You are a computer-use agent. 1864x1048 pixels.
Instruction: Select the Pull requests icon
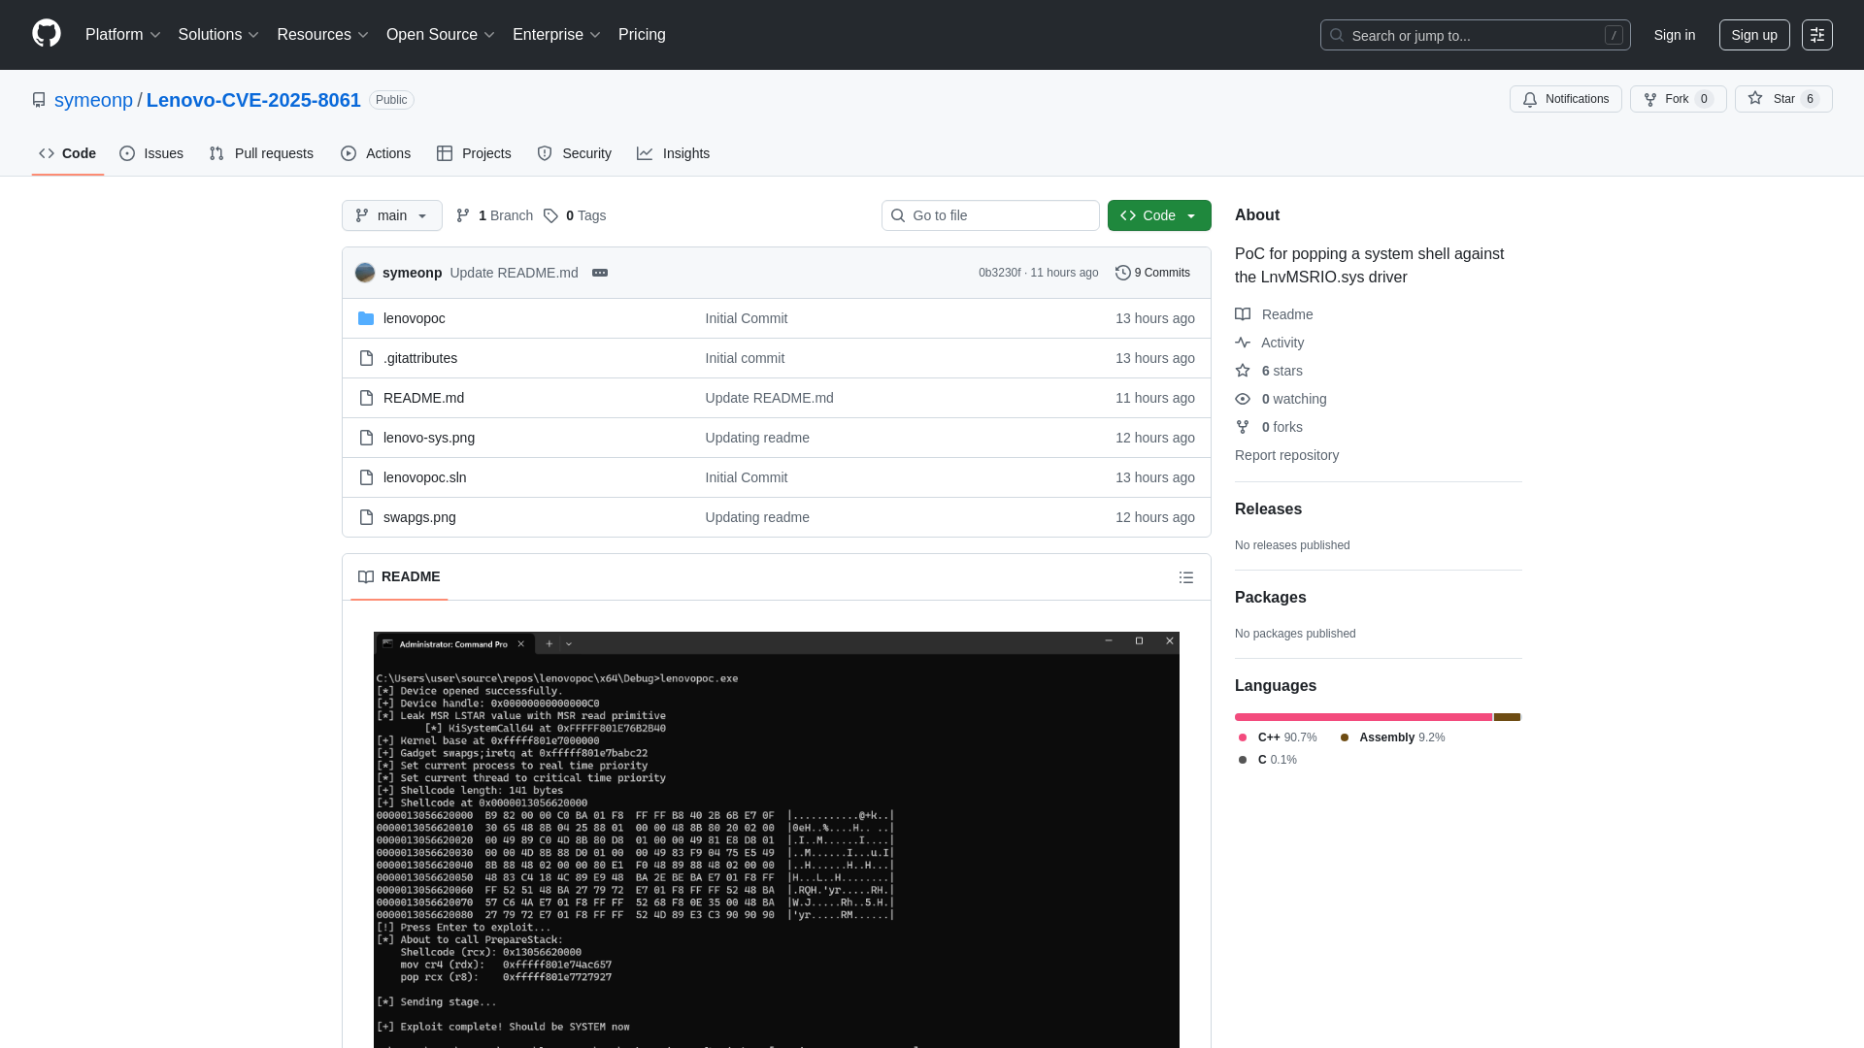pyautogui.click(x=216, y=153)
